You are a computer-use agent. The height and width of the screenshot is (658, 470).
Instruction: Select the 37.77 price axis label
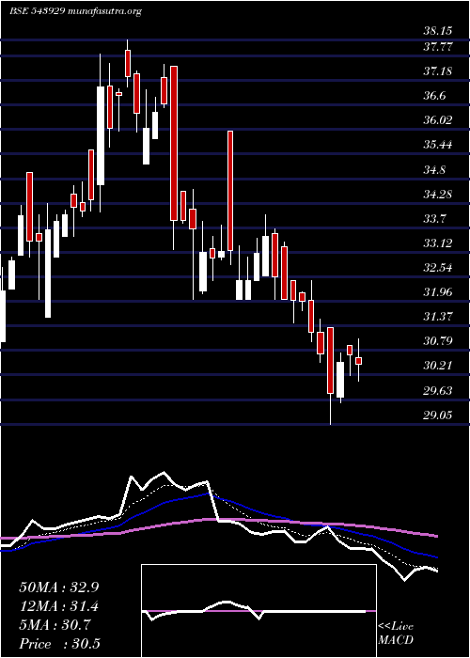coord(437,47)
